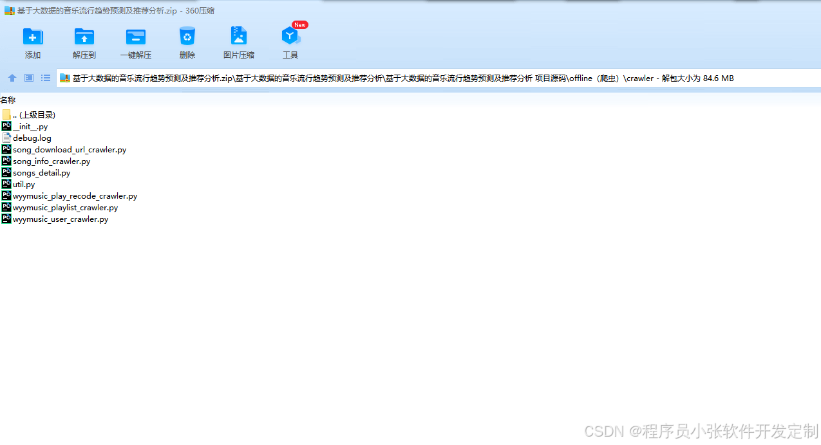Sort by the 名称 column header
The width and height of the screenshot is (821, 445).
point(8,100)
